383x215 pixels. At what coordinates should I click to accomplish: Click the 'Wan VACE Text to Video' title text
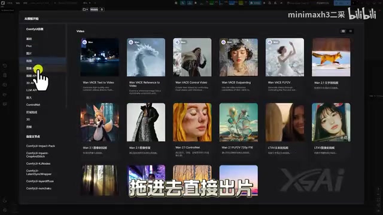(98, 82)
